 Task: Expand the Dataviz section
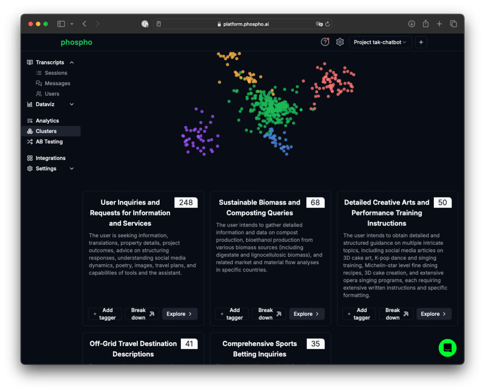(72, 104)
